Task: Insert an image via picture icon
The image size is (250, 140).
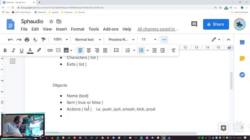Action: coord(66,51)
